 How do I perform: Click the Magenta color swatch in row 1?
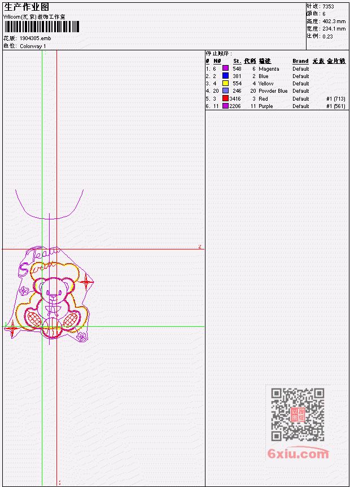pyautogui.click(x=225, y=68)
